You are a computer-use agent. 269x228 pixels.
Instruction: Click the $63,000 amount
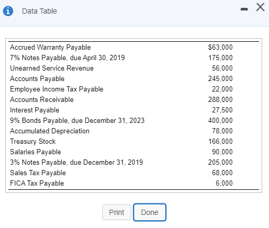220,47
